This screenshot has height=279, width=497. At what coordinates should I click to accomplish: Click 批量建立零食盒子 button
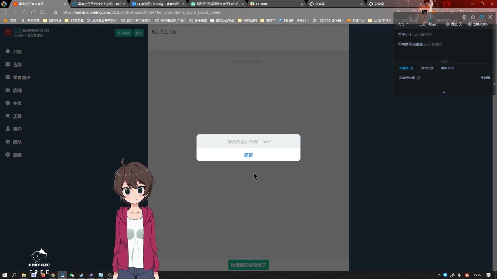(x=248, y=265)
